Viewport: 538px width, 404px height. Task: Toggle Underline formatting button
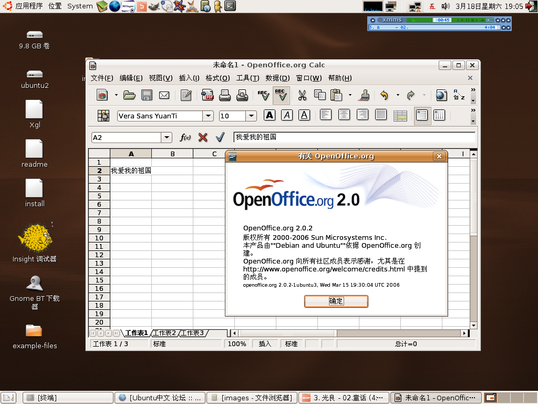coord(304,115)
